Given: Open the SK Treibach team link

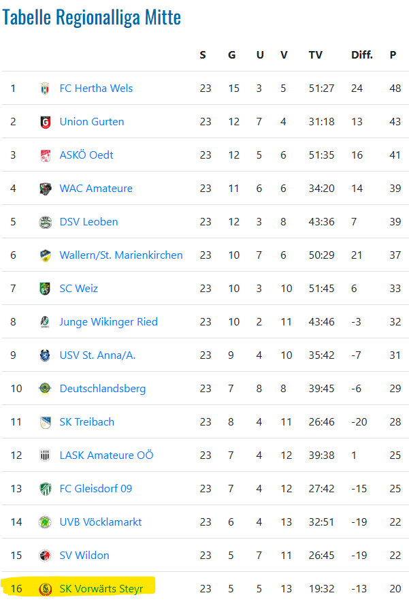Looking at the screenshot, I should (x=87, y=422).
